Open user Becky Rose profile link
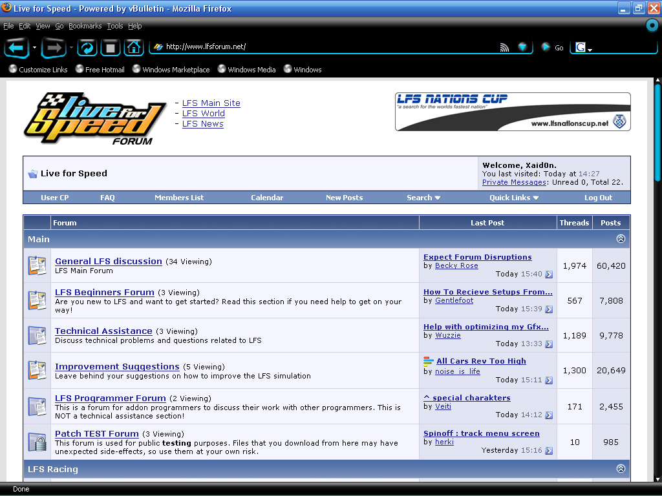The image size is (662, 496). tap(456, 265)
